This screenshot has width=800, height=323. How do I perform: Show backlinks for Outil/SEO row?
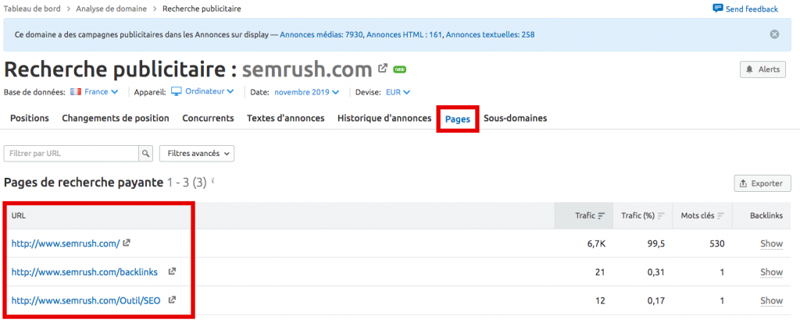coord(771,300)
